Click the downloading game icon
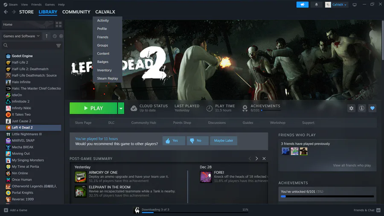Screen dimensions: 384x216 pos(137,210)
